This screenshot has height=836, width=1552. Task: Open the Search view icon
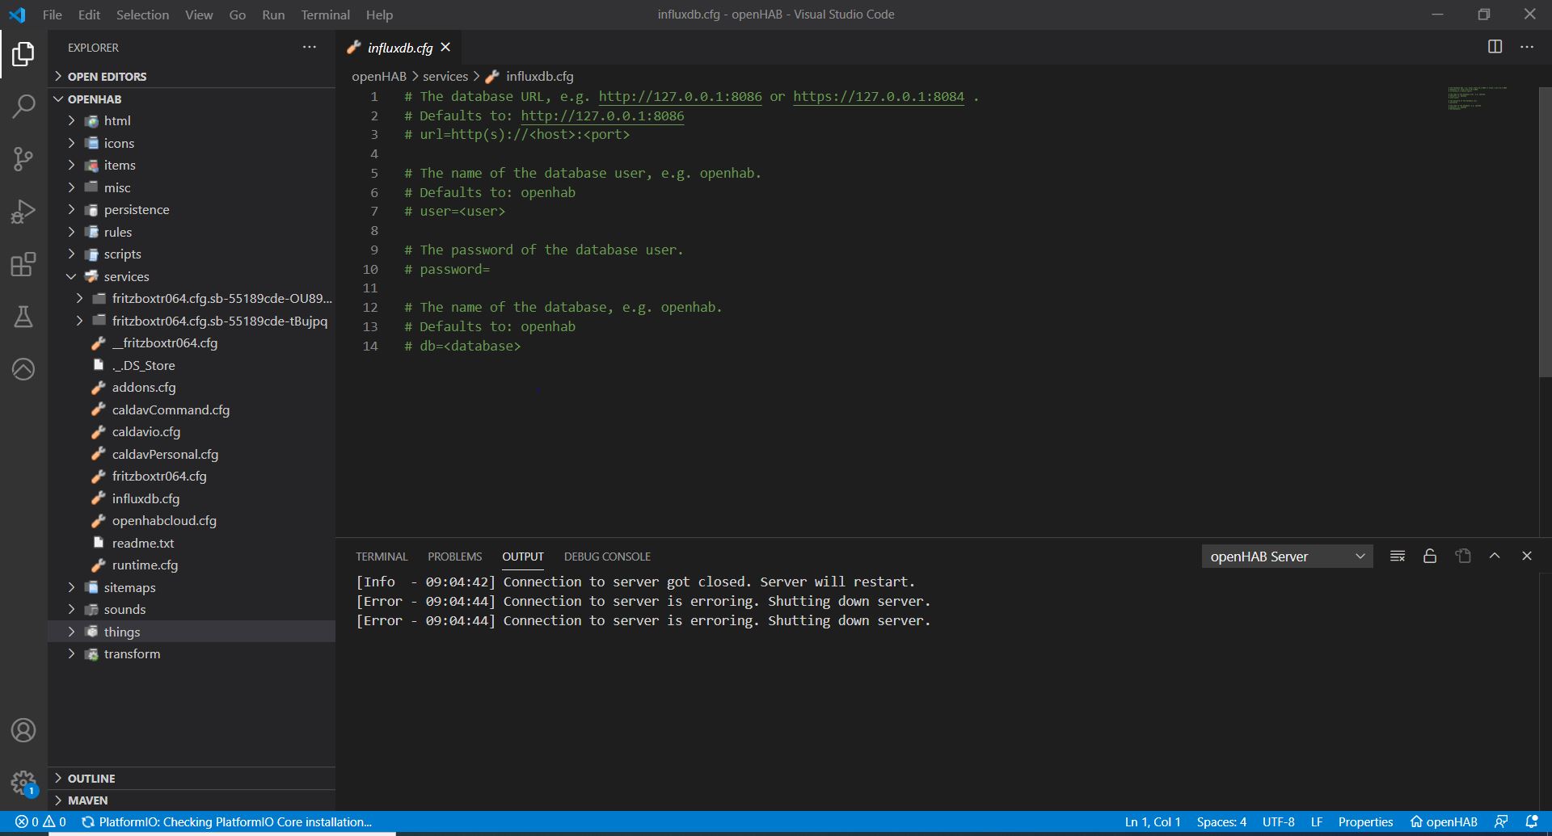(x=23, y=106)
